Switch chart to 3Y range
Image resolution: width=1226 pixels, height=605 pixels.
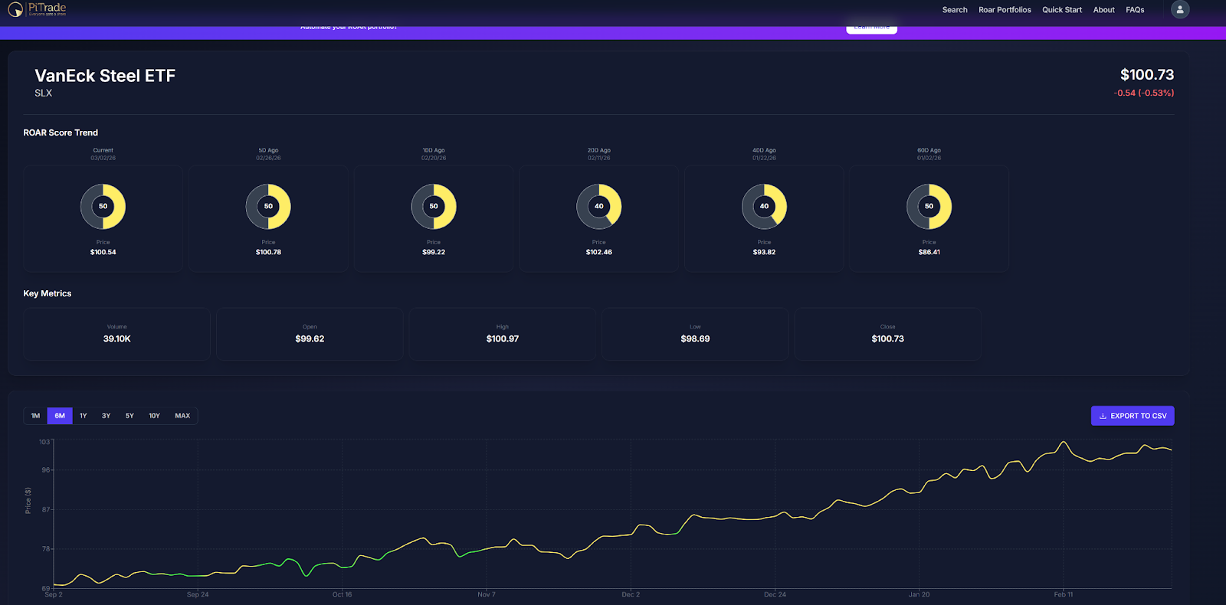click(107, 416)
